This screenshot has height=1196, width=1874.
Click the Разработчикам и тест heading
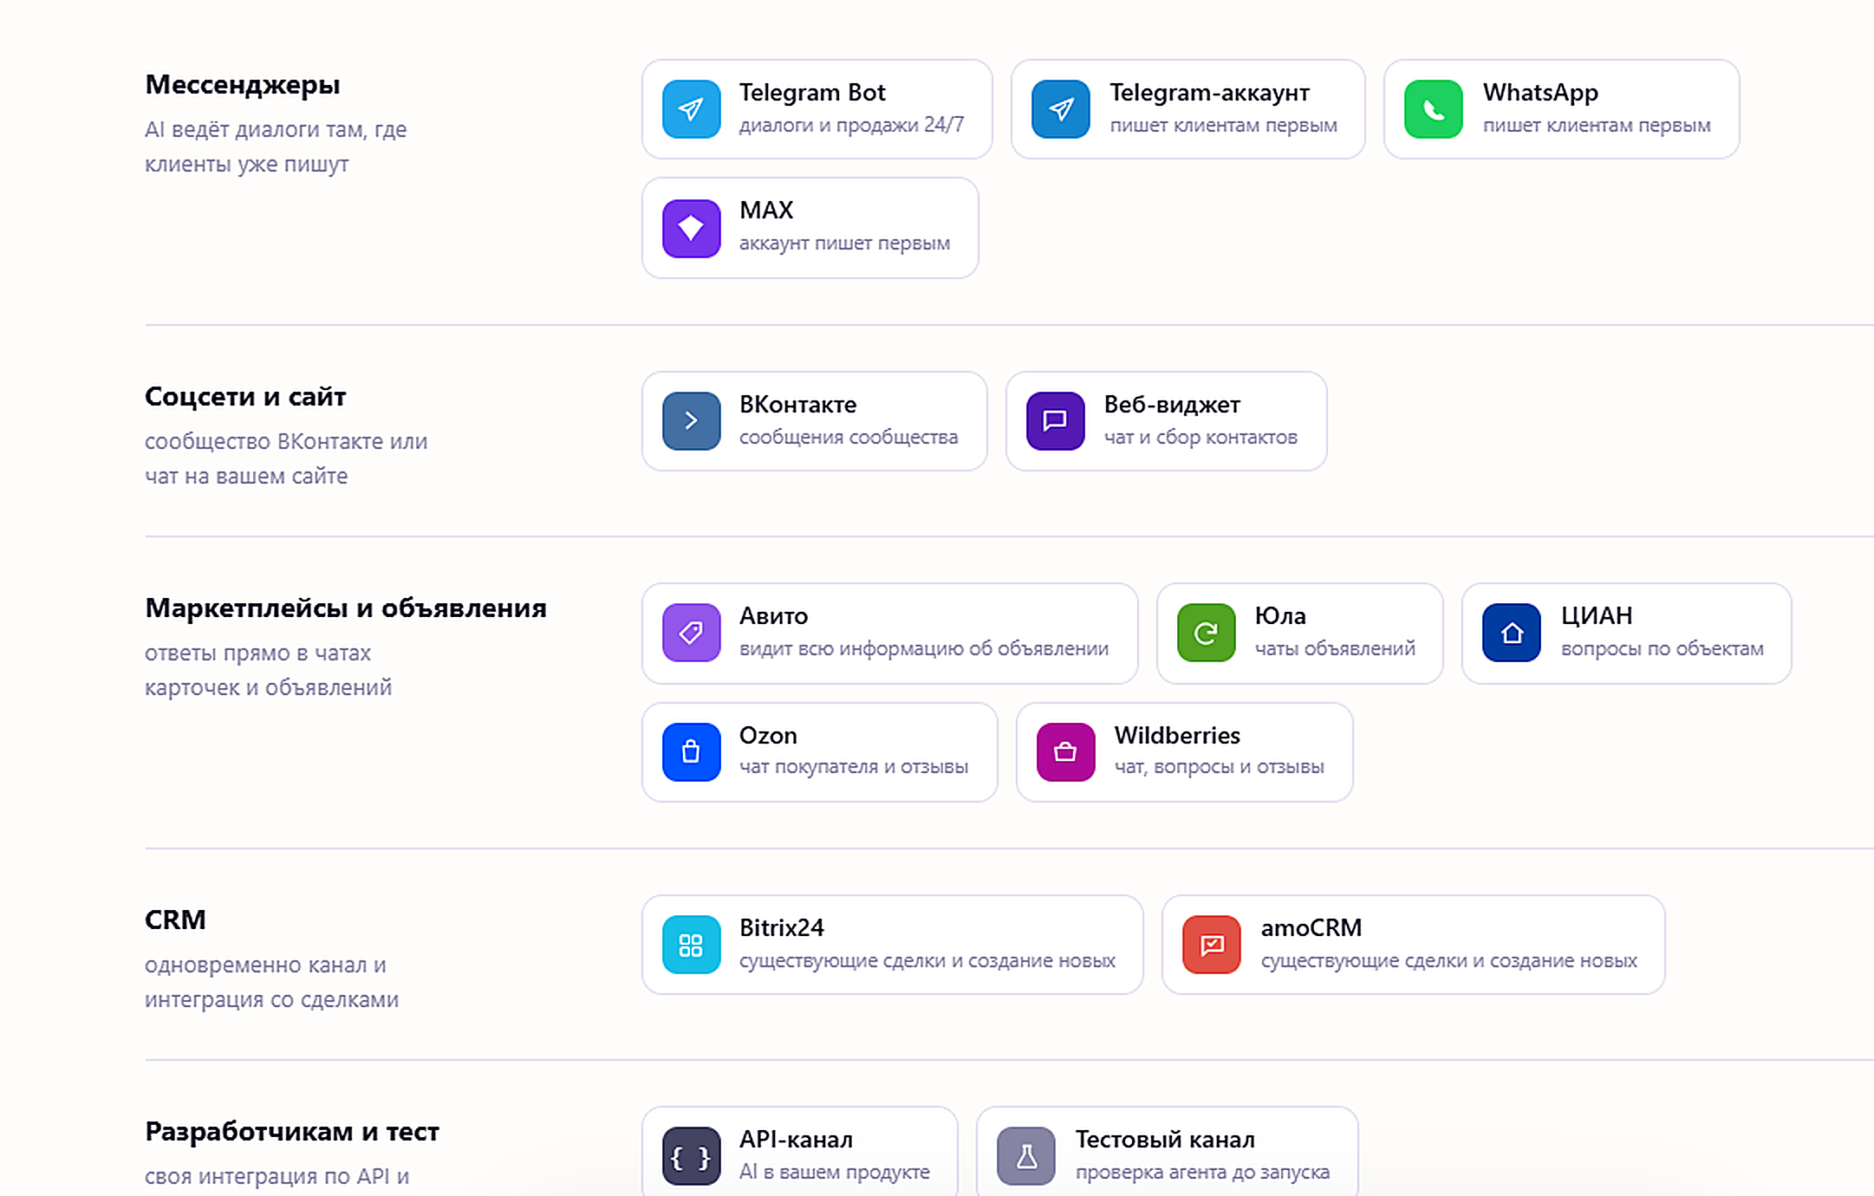pyautogui.click(x=292, y=1132)
